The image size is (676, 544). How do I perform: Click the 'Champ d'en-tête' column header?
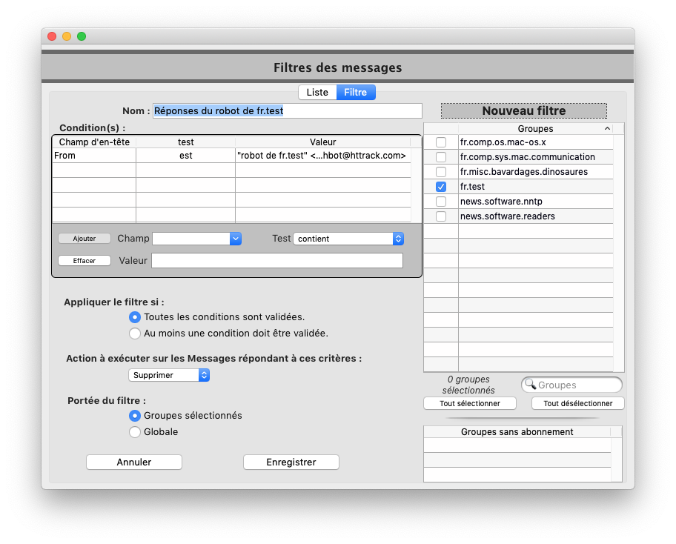point(94,142)
